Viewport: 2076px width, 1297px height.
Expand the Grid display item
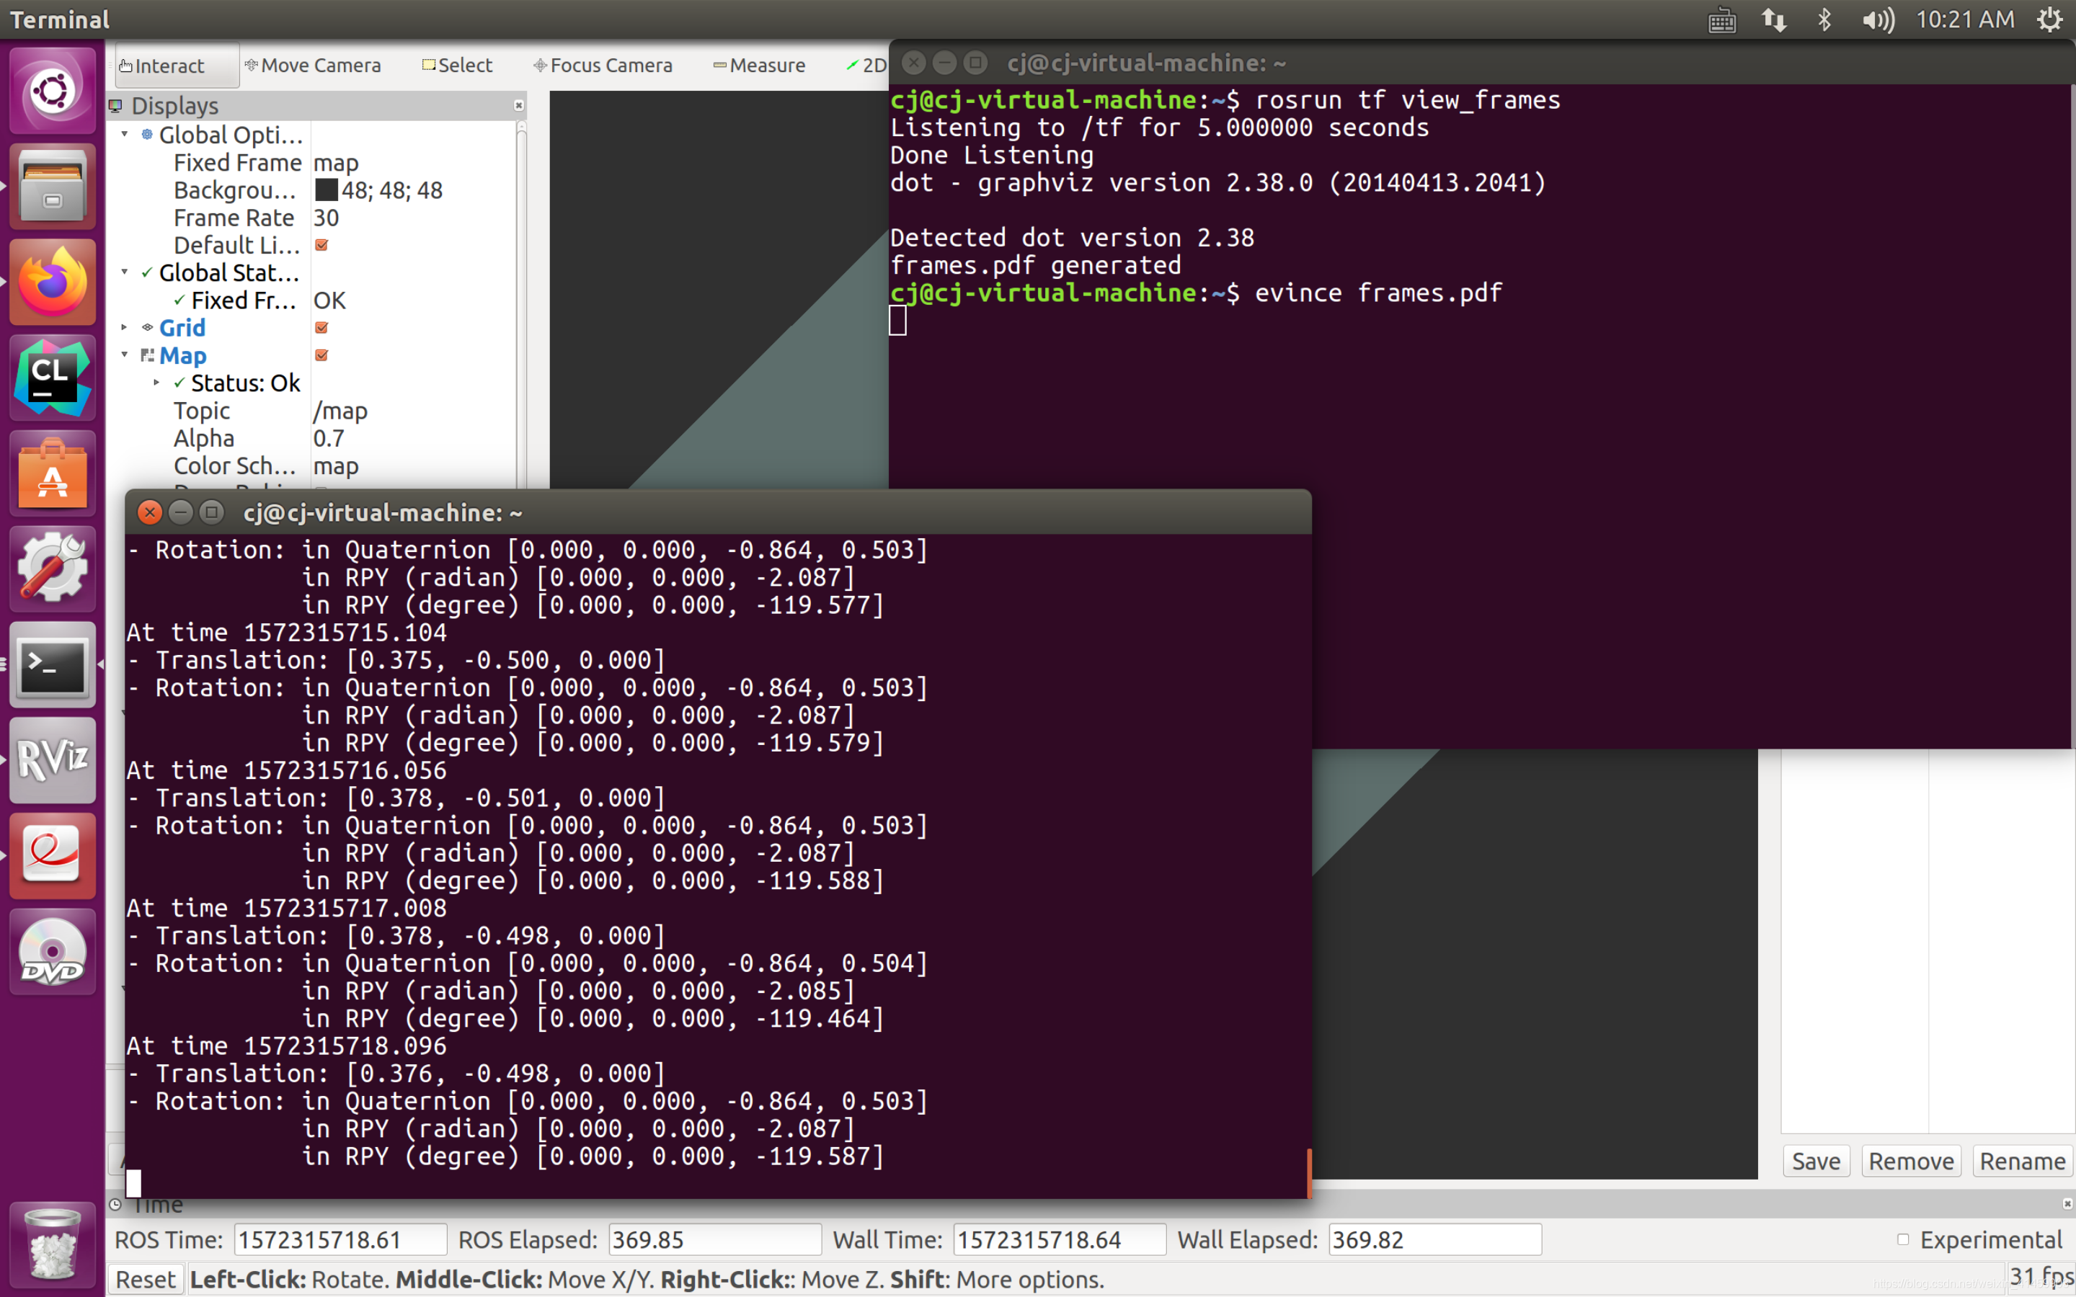pos(125,328)
